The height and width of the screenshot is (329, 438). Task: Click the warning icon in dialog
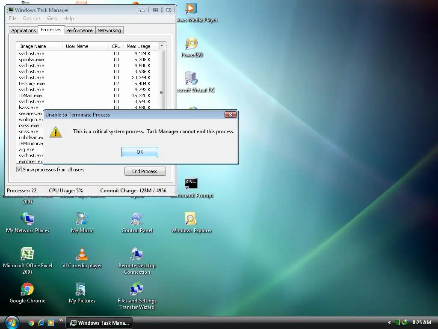click(56, 132)
